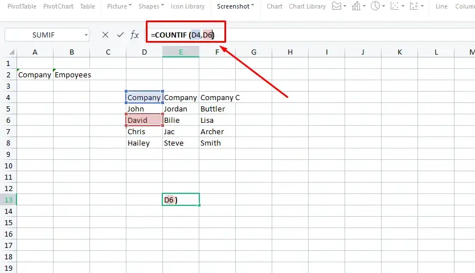The height and width of the screenshot is (273, 475).
Task: Select column H header
Action: click(x=290, y=52)
